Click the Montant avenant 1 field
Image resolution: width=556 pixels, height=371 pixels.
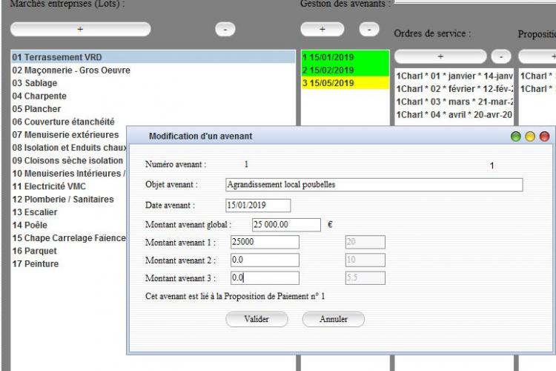[x=265, y=242]
